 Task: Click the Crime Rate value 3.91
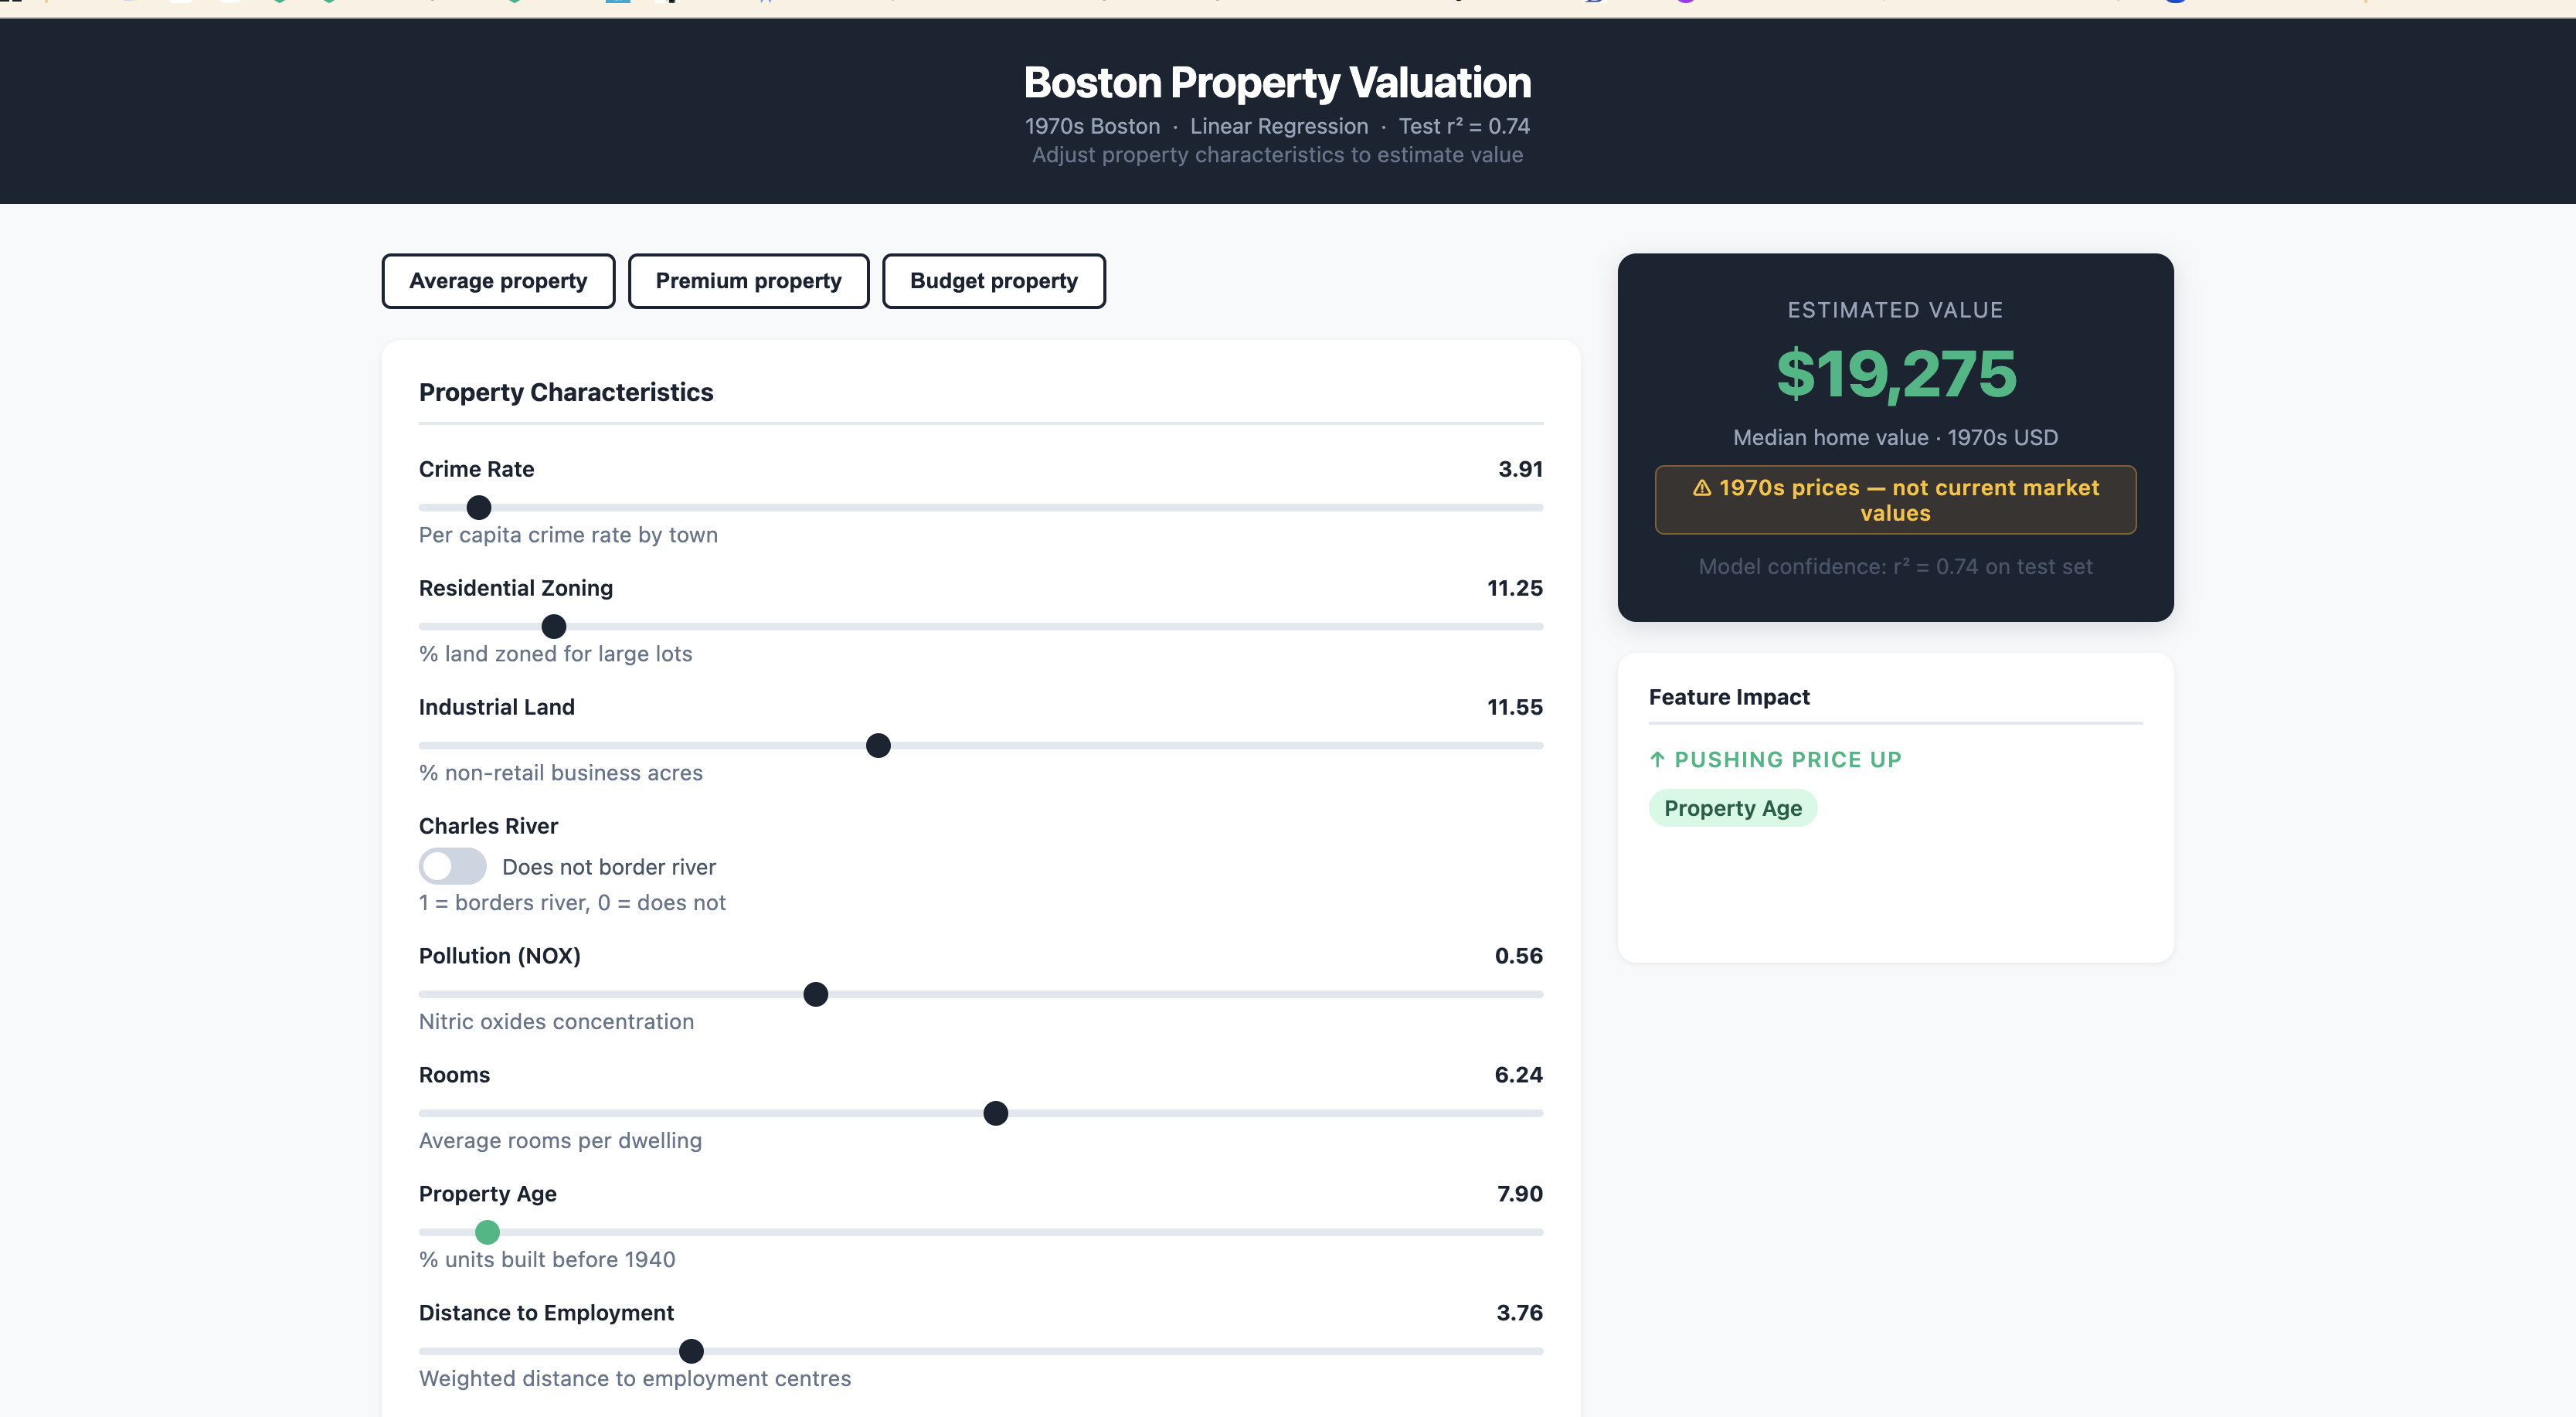click(1520, 469)
